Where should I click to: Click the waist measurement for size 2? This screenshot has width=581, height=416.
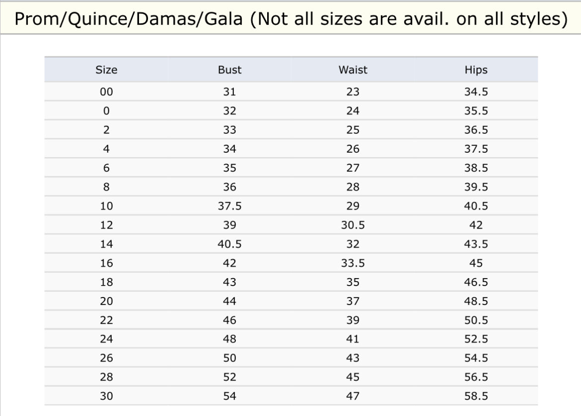353,130
